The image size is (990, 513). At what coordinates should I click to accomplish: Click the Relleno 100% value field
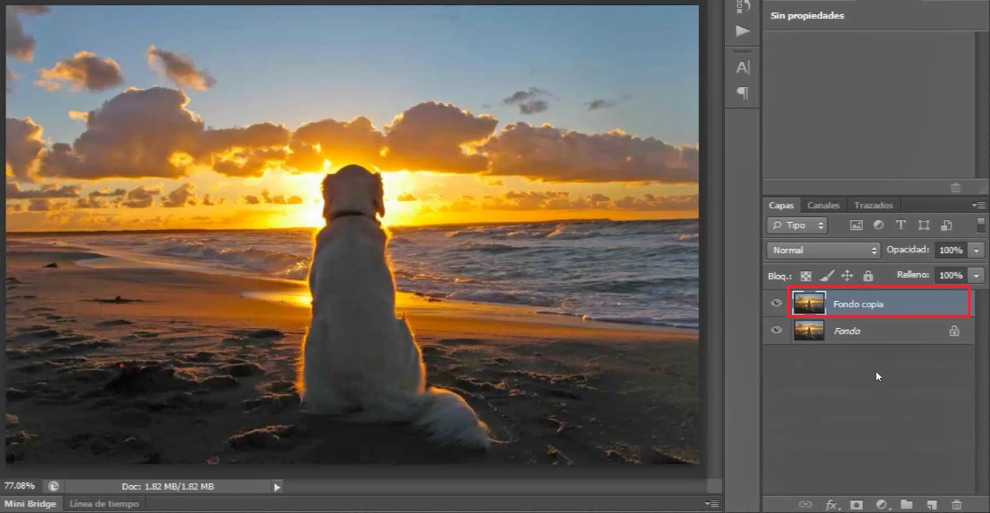coord(951,276)
